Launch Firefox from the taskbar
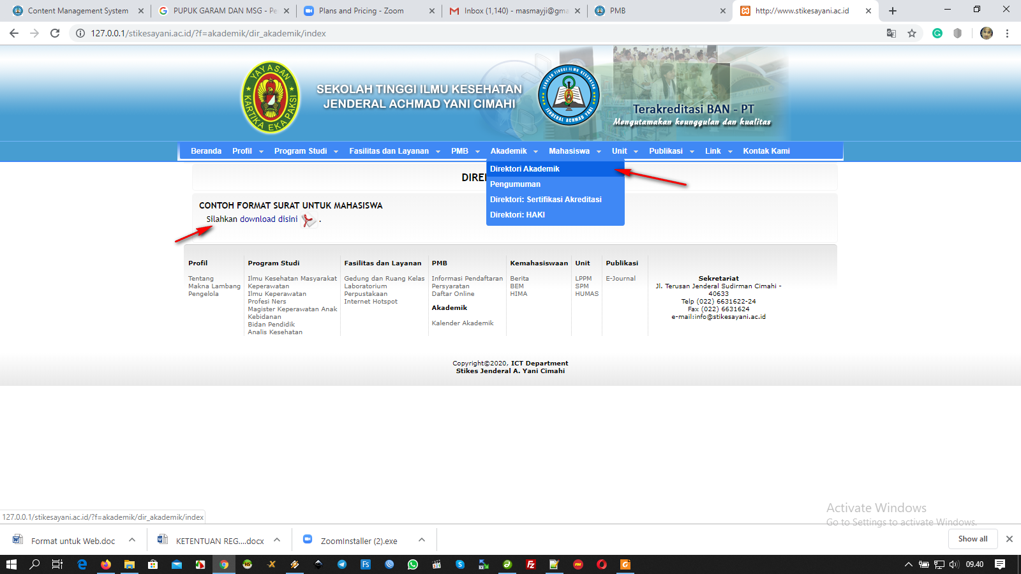Screen dimensions: 1021x574 tap(106, 564)
